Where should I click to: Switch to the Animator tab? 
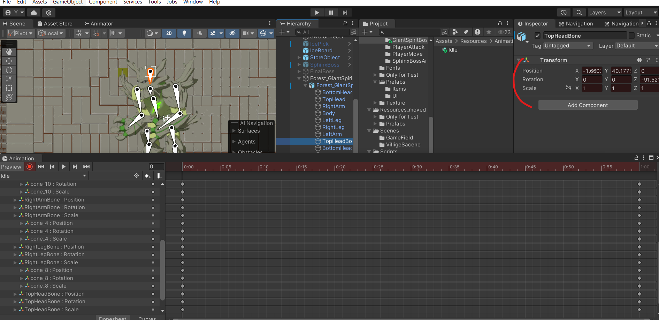click(99, 24)
